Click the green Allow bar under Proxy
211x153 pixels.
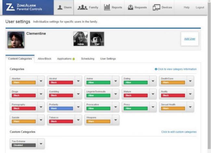tap(136, 108)
